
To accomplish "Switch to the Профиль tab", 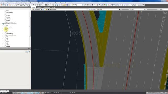I will (x=39, y=7).
